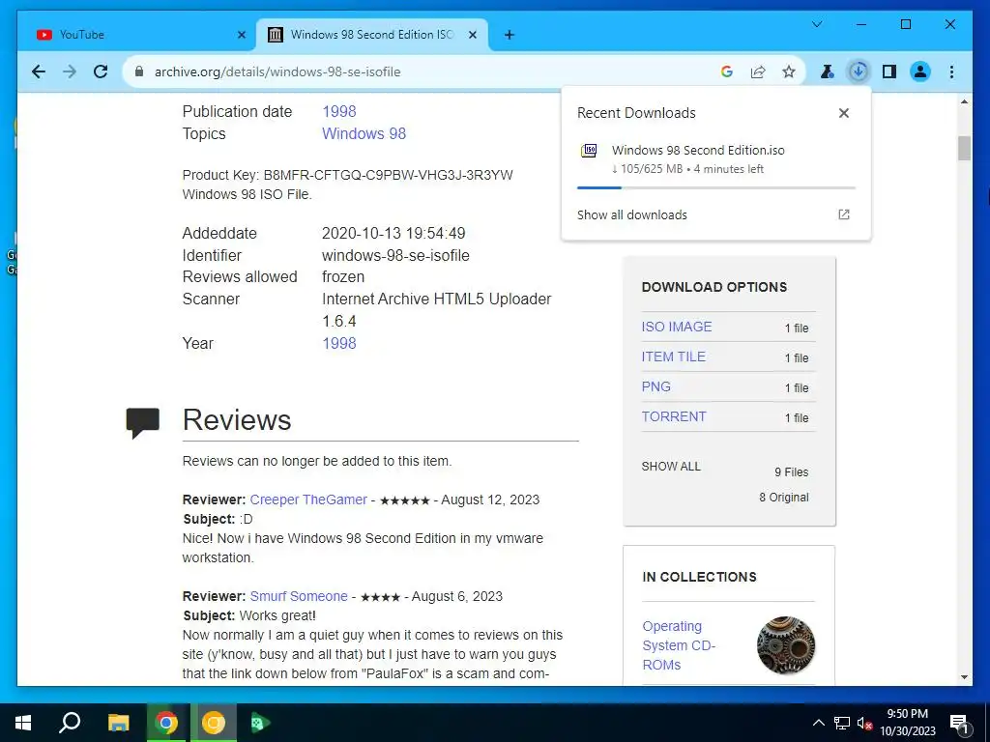Click the Chrome Canary taskbar icon

[214, 723]
